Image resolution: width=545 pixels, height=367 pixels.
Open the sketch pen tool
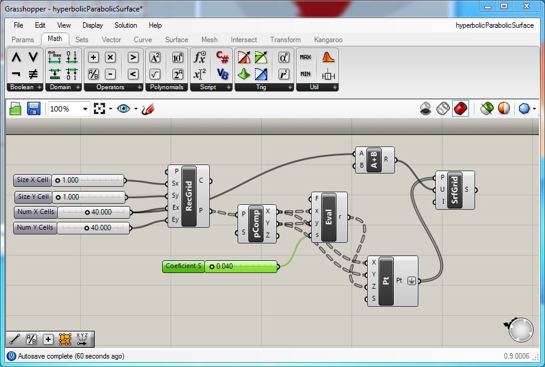click(148, 109)
